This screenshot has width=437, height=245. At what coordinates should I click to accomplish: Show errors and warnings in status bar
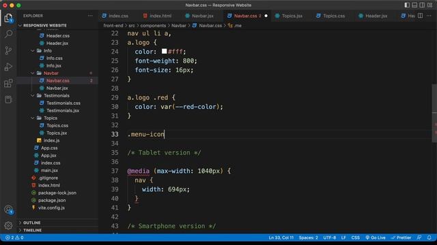(x=14, y=238)
